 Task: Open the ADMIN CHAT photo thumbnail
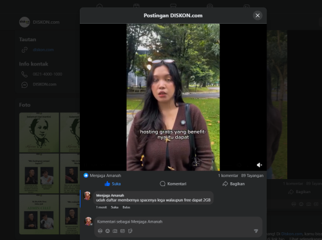(39, 214)
